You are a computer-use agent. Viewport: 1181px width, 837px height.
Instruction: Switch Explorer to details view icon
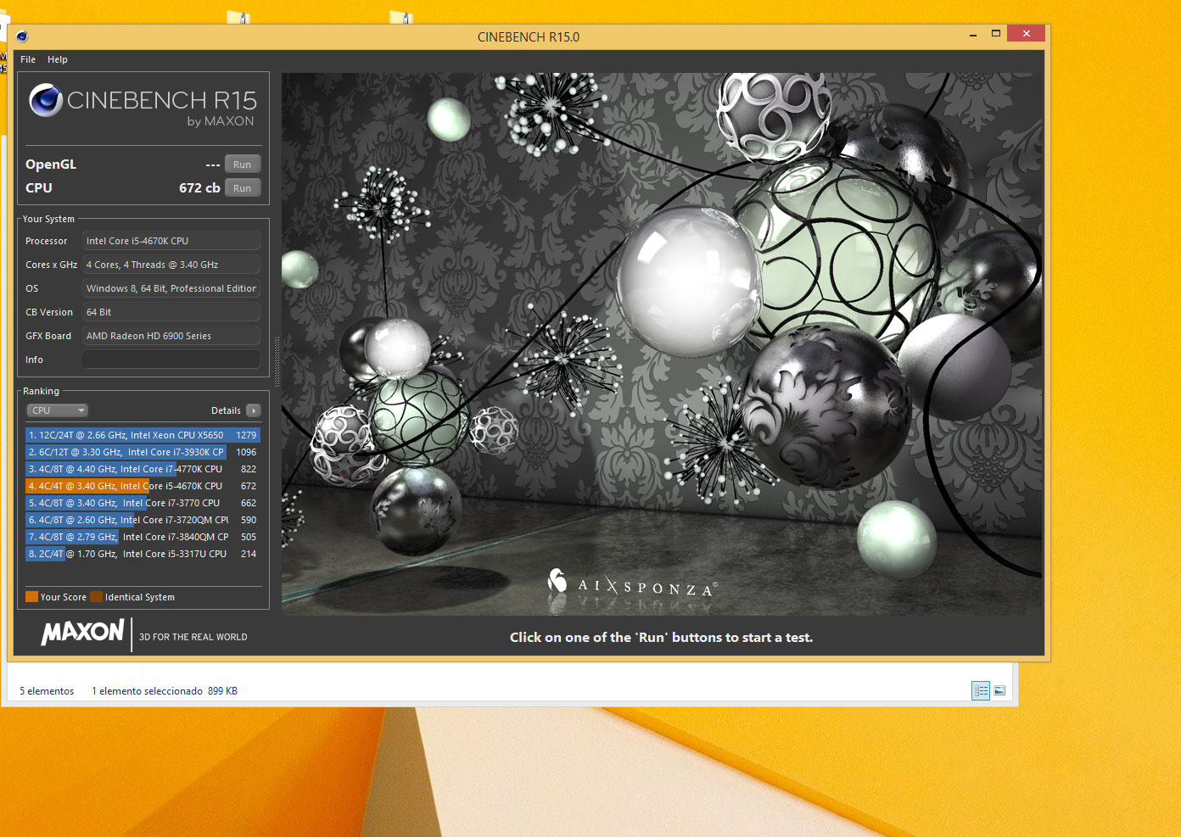click(x=981, y=691)
